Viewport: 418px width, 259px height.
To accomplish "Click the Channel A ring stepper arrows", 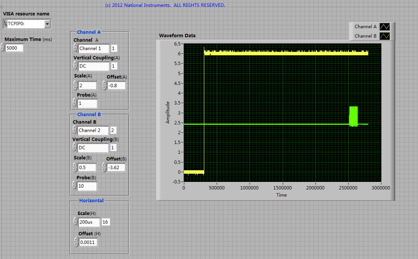I will click(75, 48).
